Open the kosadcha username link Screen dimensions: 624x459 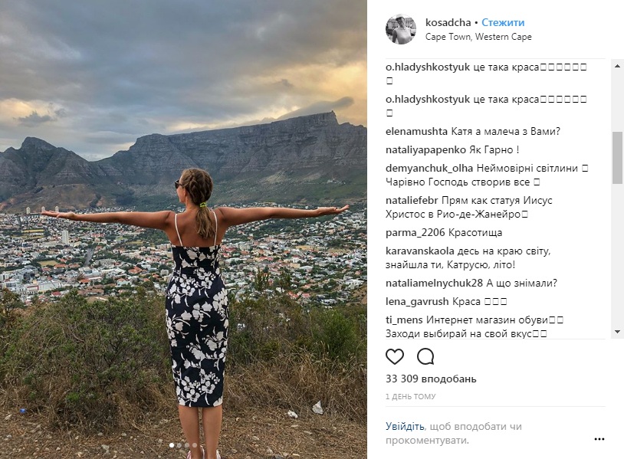pos(447,23)
